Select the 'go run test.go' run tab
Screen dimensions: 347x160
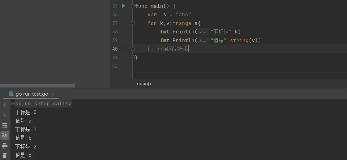pyautogui.click(x=32, y=94)
